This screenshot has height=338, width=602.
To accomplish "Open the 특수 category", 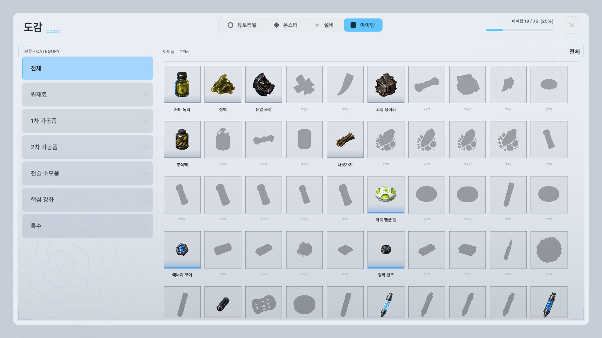I will (x=87, y=226).
